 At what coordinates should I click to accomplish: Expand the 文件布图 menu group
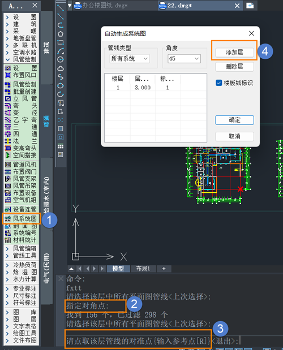click(x=22, y=340)
